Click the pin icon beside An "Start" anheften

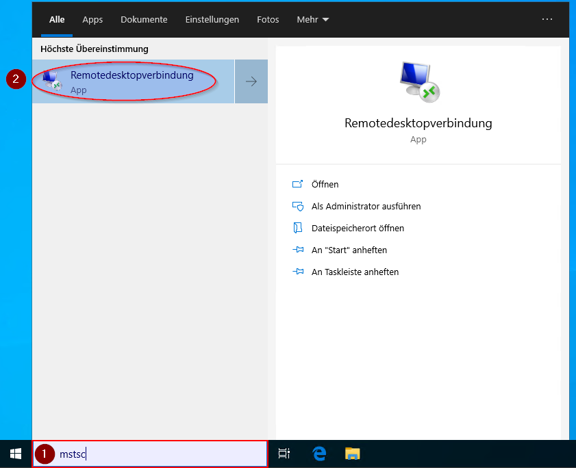tap(297, 250)
